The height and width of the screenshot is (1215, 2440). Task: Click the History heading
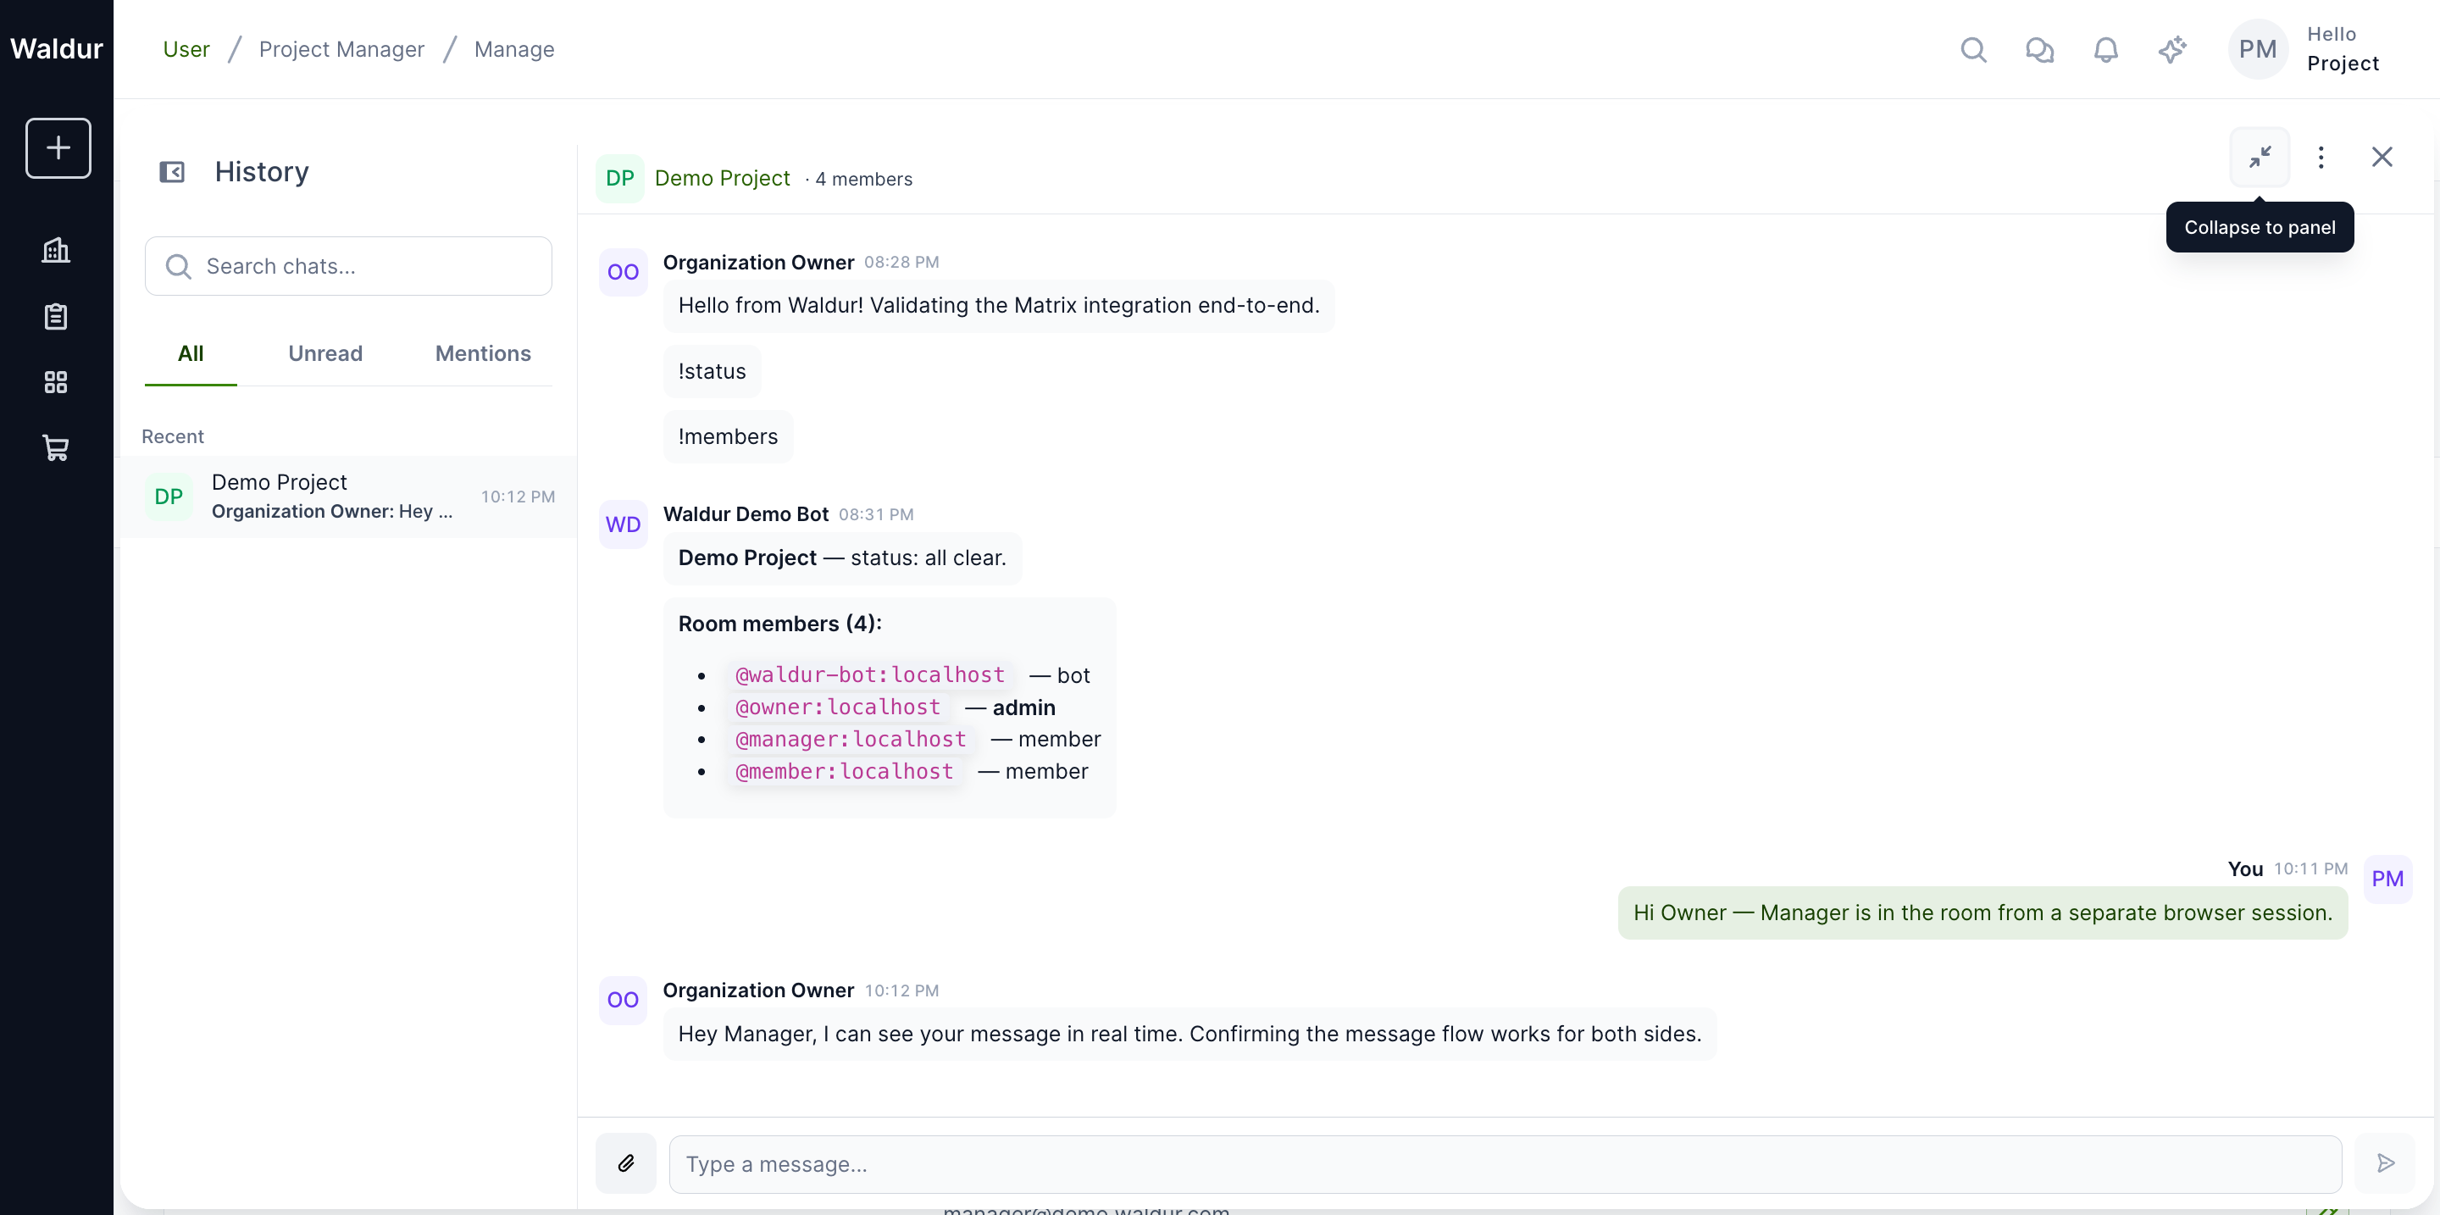click(x=262, y=171)
